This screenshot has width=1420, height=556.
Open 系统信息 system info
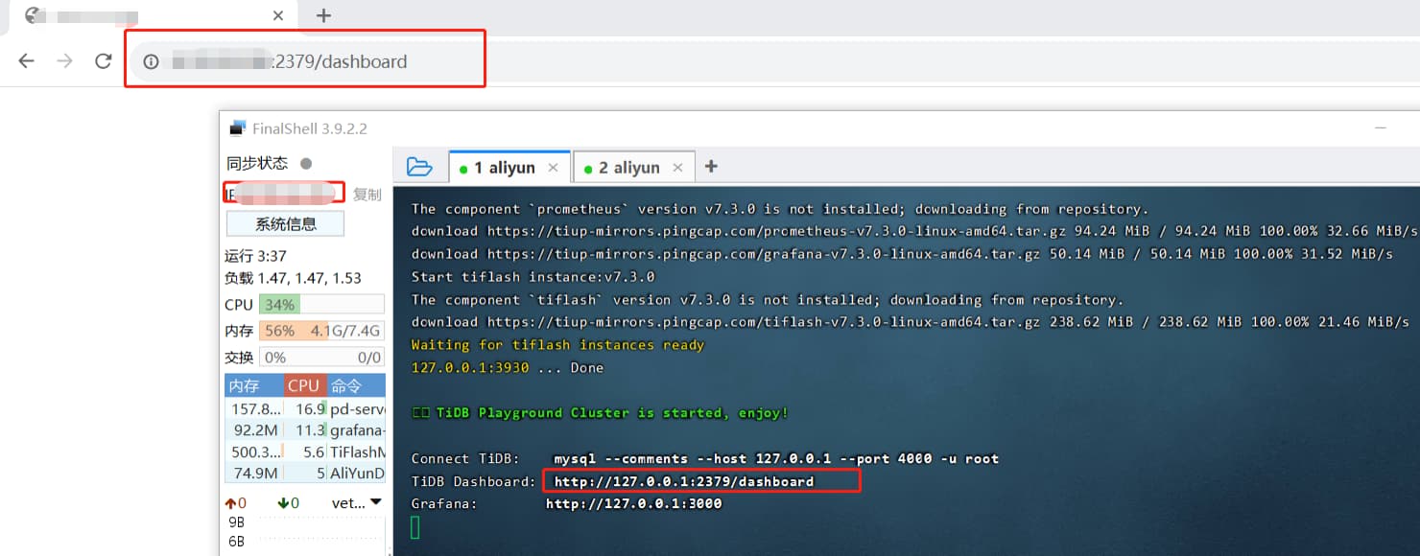click(285, 223)
